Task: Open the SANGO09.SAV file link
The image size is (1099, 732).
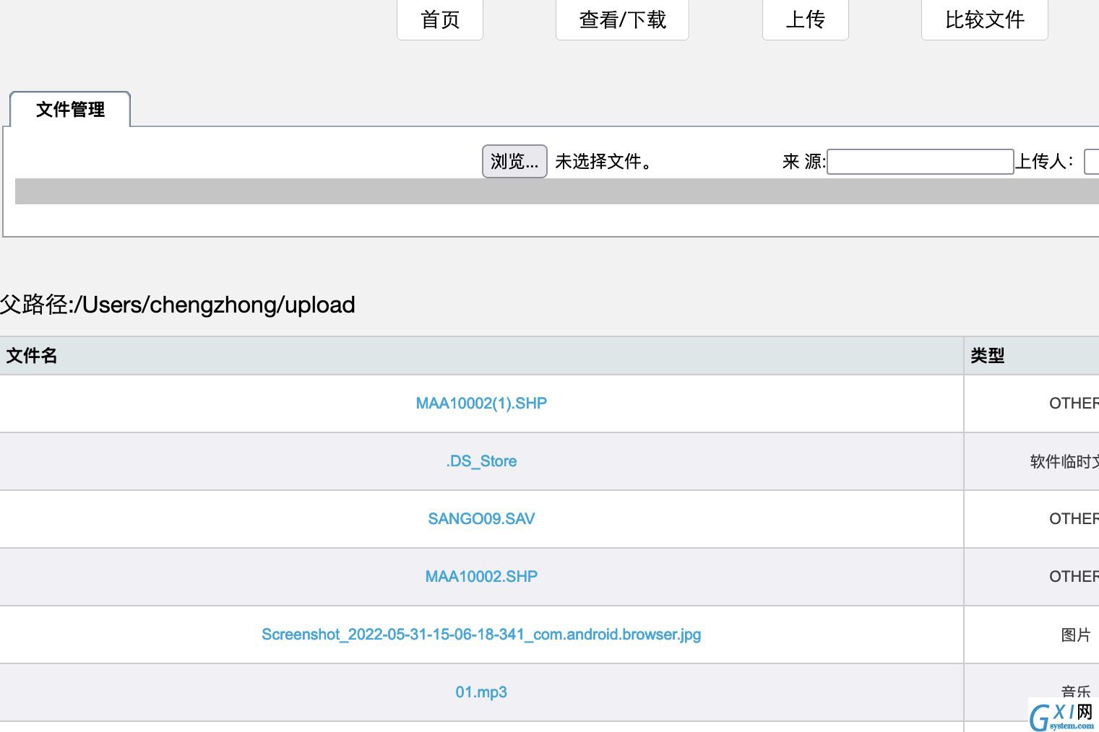Action: click(481, 519)
